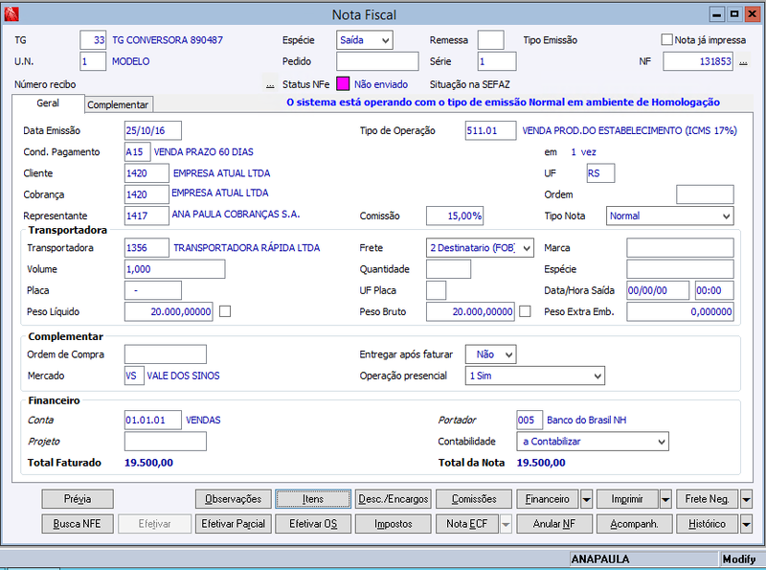Open the Itens button
The image size is (766, 570).
click(x=313, y=499)
